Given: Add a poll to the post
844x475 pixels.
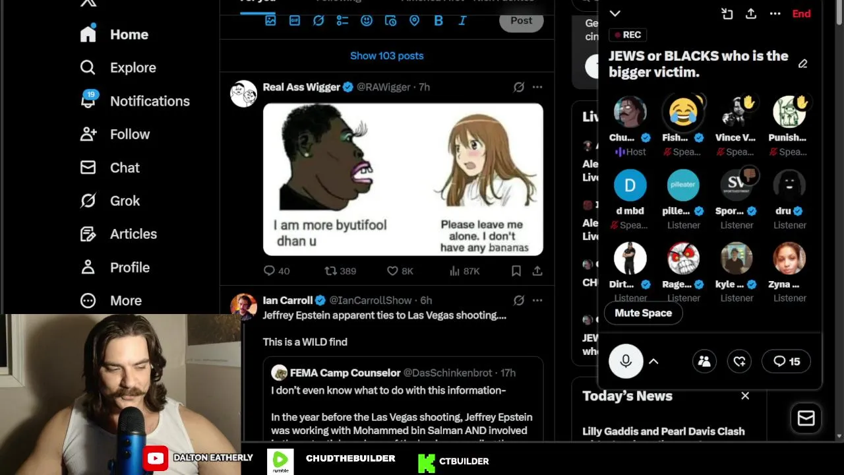Looking at the screenshot, I should click(342, 20).
